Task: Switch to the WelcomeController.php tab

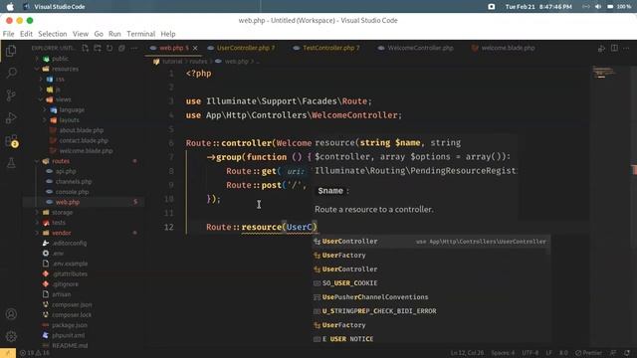Action: click(x=420, y=48)
